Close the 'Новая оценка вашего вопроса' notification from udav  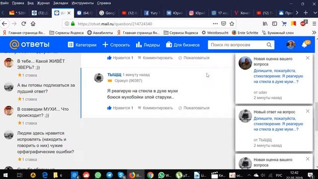pos(308,58)
